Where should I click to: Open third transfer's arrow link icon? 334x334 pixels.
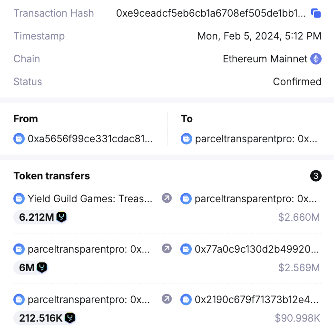pyautogui.click(x=167, y=299)
